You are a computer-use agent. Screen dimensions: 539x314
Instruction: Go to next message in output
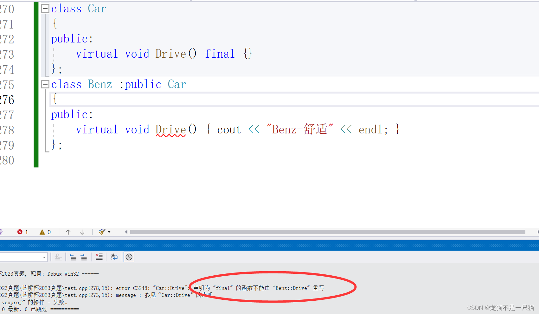(84, 257)
